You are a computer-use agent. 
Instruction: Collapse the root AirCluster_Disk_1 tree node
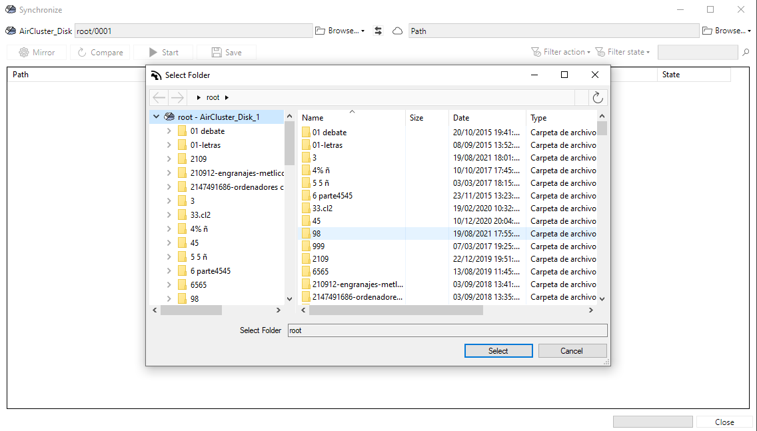(156, 116)
